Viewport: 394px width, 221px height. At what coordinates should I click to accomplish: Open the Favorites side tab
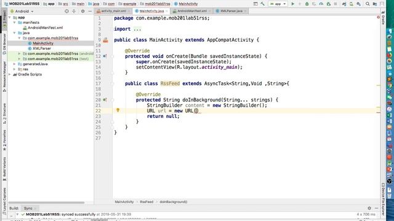(x=4, y=141)
